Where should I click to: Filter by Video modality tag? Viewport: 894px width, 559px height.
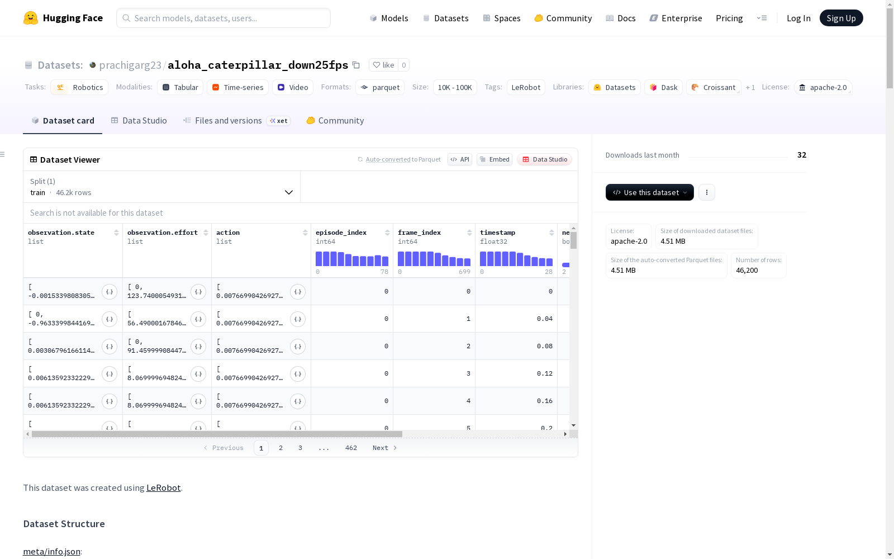[293, 87]
